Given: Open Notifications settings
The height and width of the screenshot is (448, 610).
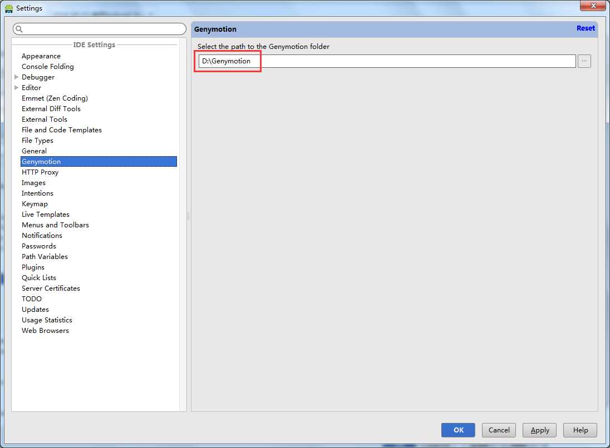Looking at the screenshot, I should point(42,236).
